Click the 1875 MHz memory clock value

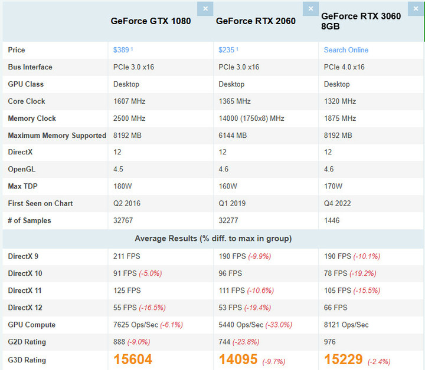click(x=340, y=118)
